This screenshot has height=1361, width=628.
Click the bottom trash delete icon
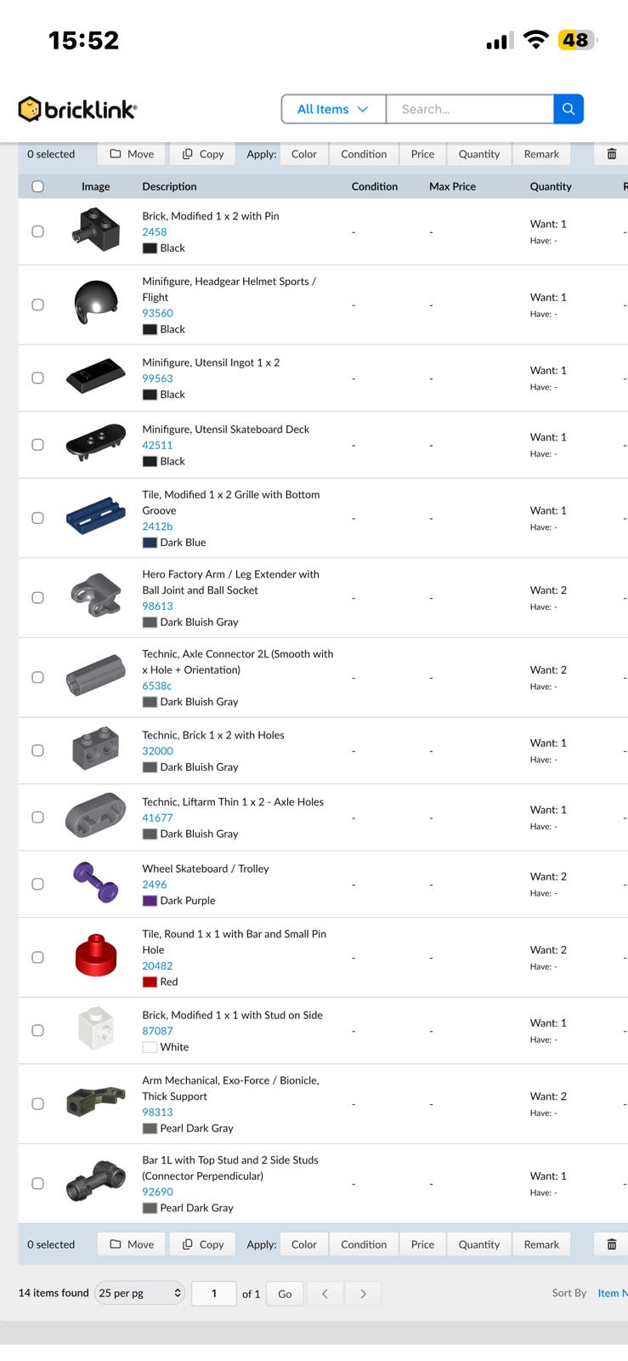[611, 1244]
